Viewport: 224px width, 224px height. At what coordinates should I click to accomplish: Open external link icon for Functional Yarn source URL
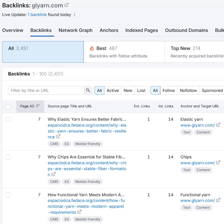click(80, 212)
